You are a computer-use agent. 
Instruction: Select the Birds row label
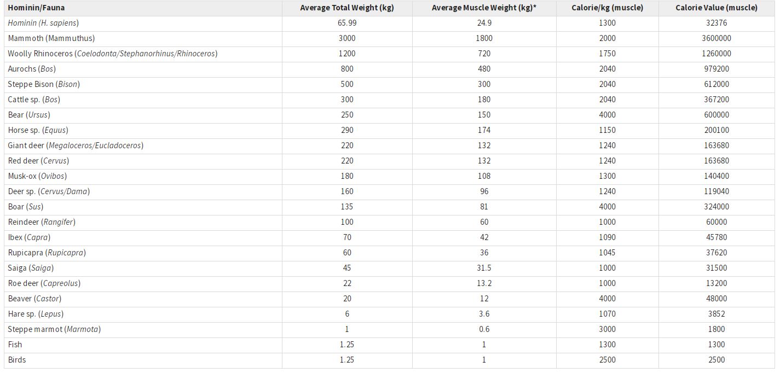17,360
